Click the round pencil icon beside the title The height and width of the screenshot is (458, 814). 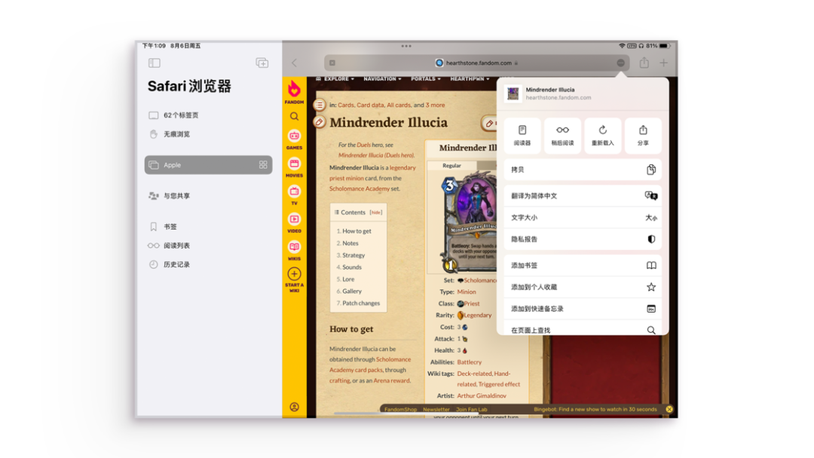tap(320, 123)
